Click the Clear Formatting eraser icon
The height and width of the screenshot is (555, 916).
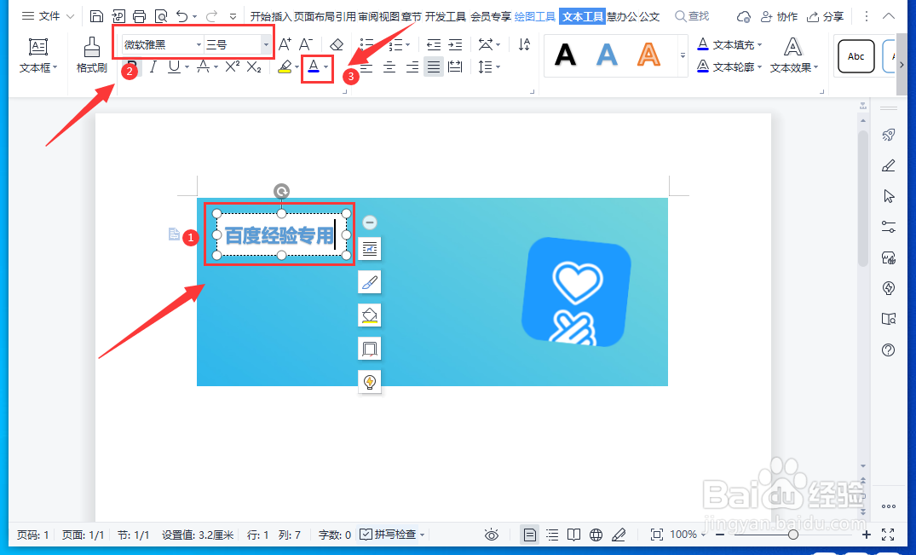coord(337,44)
